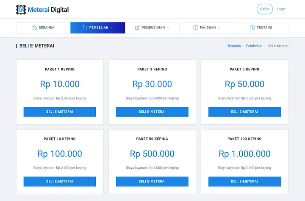Expand the Pembelian dropdown chevron
The image size is (305, 201).
coord(111,28)
